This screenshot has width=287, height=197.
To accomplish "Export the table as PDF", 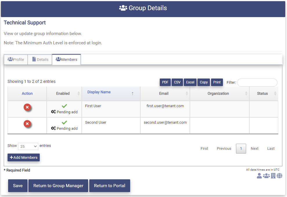I will (165, 82).
